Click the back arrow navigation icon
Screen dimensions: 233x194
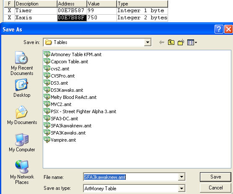point(161,42)
